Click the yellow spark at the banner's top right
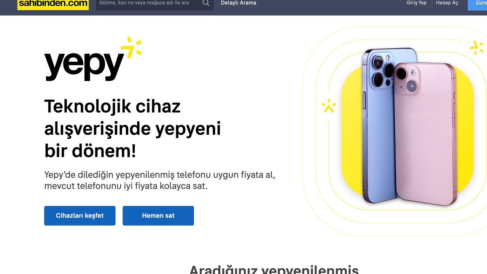487x274 pixels. tap(476, 48)
